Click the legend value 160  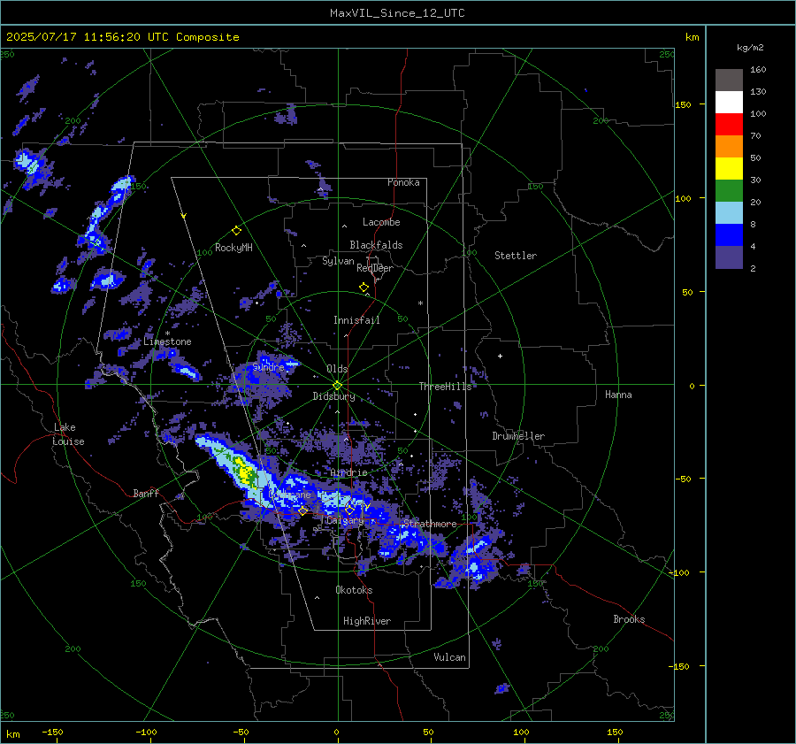758,70
